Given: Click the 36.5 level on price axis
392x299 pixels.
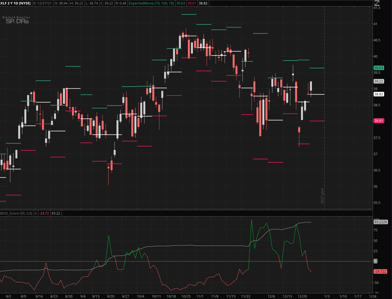Looking at the screenshot, I should [x=377, y=170].
